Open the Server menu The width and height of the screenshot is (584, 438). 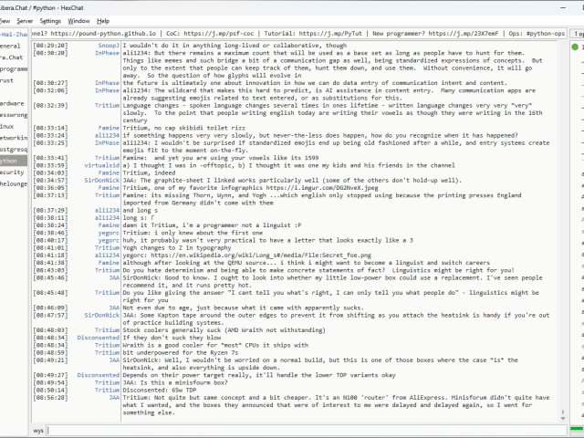coord(25,20)
